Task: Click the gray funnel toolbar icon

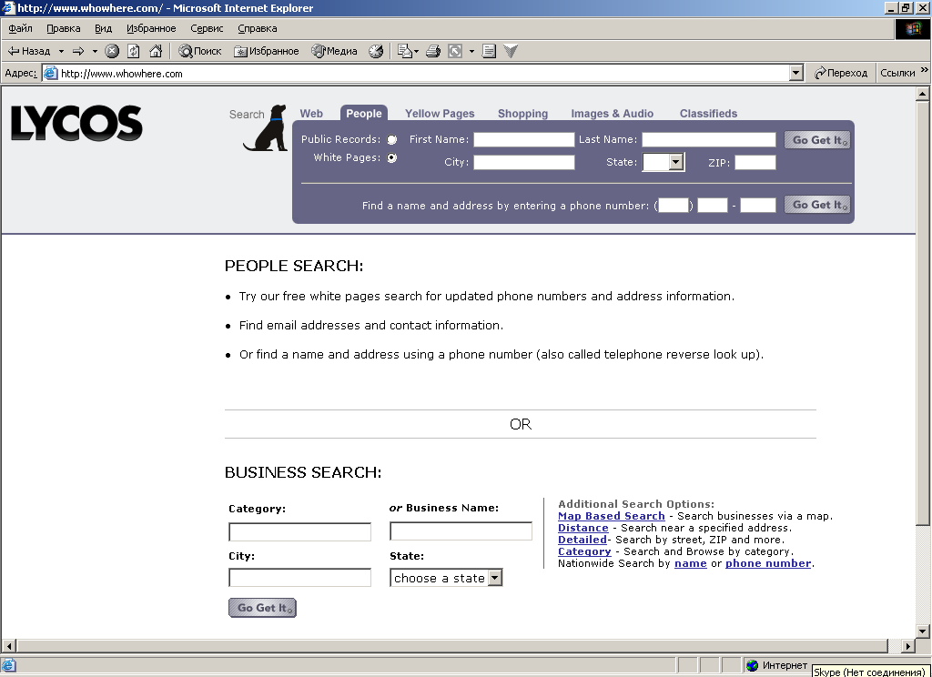Action: 511,51
